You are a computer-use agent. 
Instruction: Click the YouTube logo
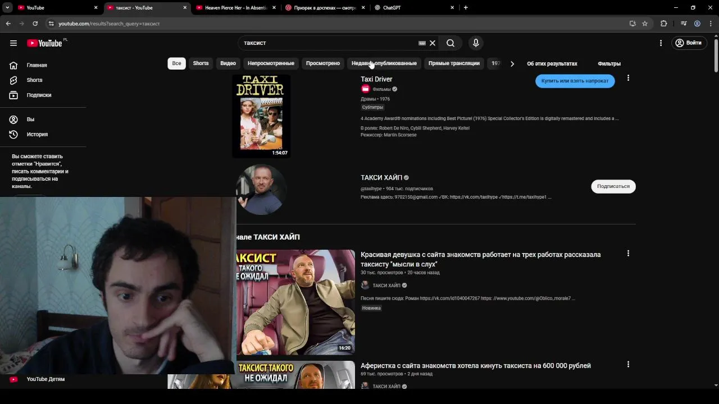(44, 43)
